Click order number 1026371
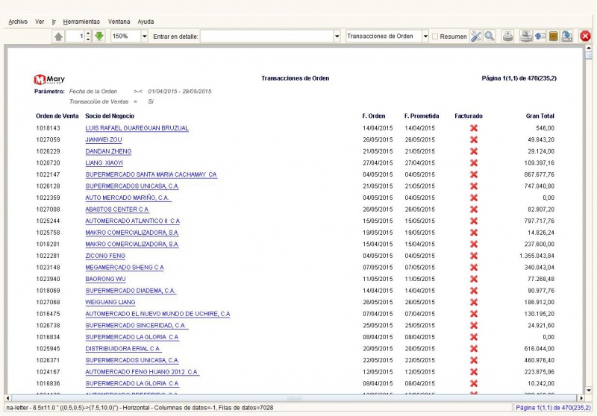The image size is (597, 416). click(x=48, y=360)
